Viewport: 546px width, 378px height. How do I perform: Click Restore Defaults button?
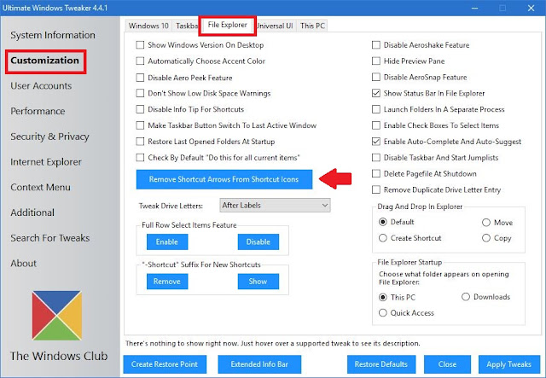[381, 364]
